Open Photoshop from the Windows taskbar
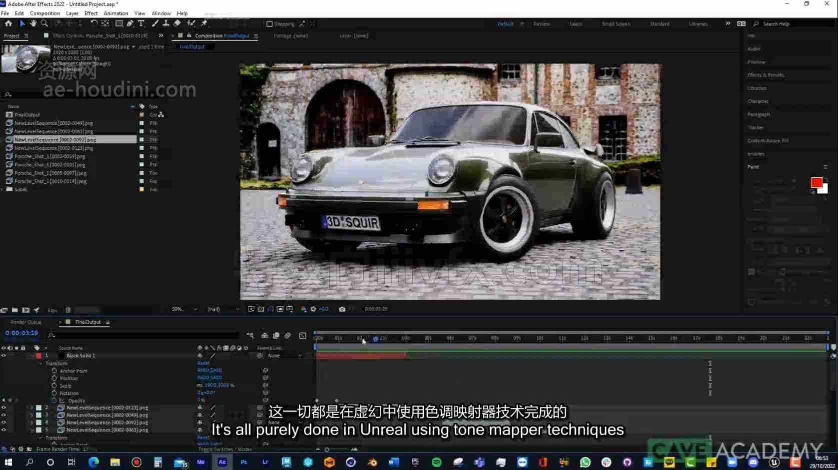Screen dimensions: 838x470 (244, 462)
